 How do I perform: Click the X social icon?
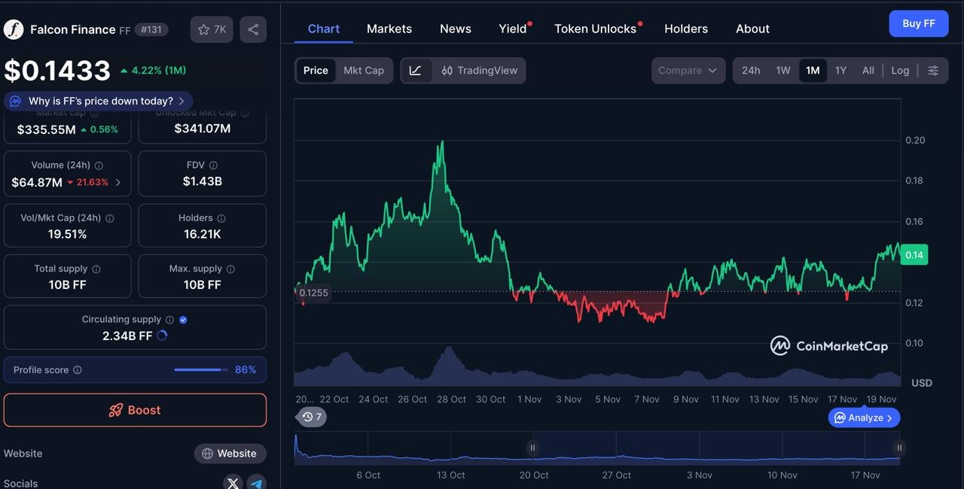233,483
